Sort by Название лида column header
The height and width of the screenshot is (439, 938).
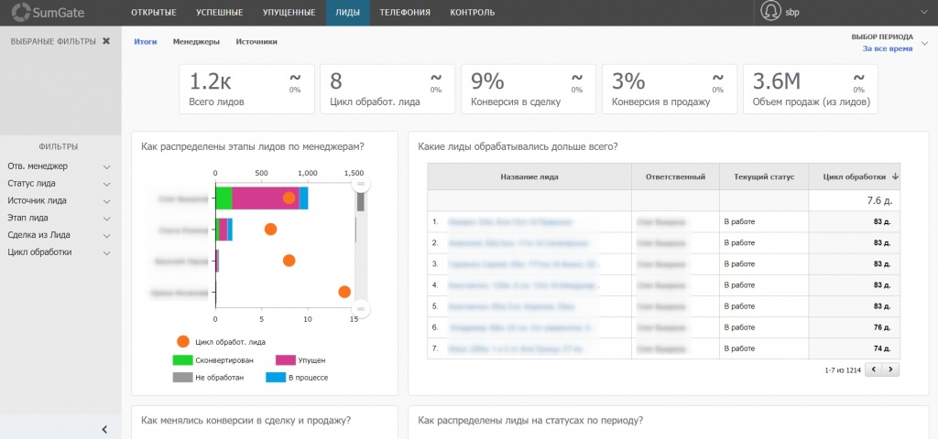click(529, 177)
